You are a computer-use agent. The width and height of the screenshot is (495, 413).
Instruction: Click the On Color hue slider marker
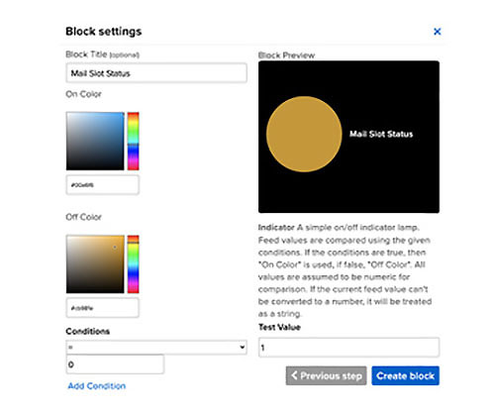pos(134,145)
